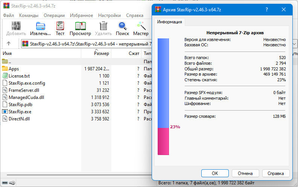Select the StaxRip.exe.config file icon
298x187 pixels.
[x=5, y=83]
